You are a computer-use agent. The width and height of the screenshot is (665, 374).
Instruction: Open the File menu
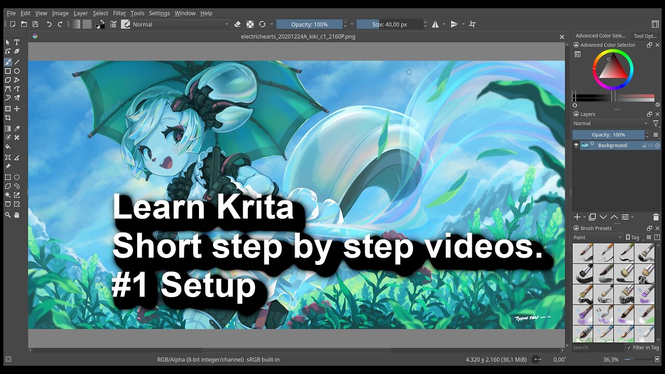11,13
